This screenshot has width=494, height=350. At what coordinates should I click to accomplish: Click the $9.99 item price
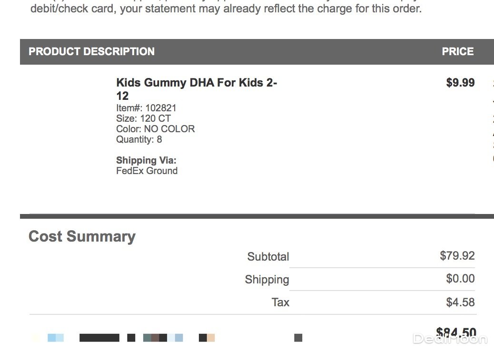[460, 83]
